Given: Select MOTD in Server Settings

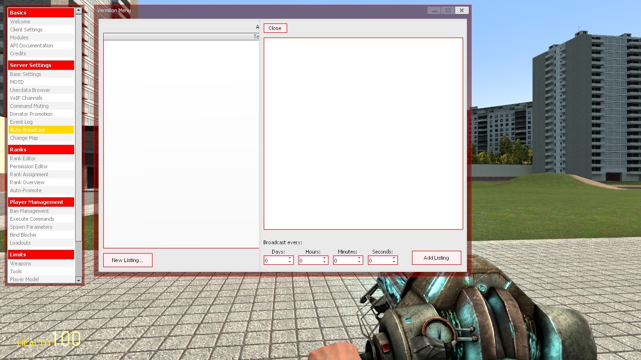Looking at the screenshot, I should (x=17, y=82).
